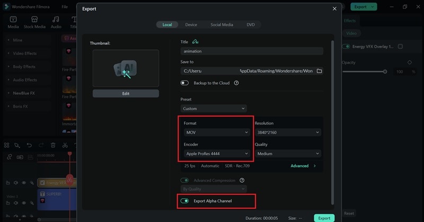Screen dimensions: 424x222
Task: Hide the Video 3 track with eye
Action: click(24, 203)
